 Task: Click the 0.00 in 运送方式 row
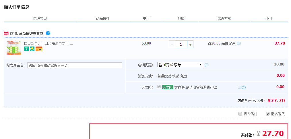pyautogui.click(x=280, y=76)
